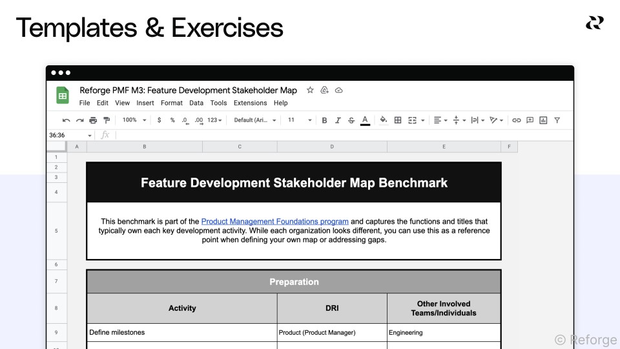The image size is (620, 349).
Task: Click the Preparation section header cell
Action: click(x=294, y=282)
